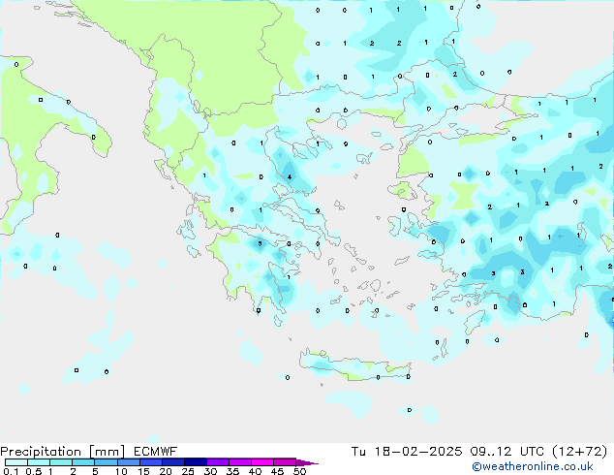The width and height of the screenshot is (614, 475).
Task: Click the 25–30 mm dark navy legend swatch
Action: pos(195,462)
